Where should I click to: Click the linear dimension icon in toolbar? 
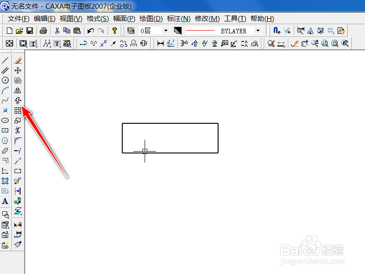pyautogui.click(x=161, y=43)
